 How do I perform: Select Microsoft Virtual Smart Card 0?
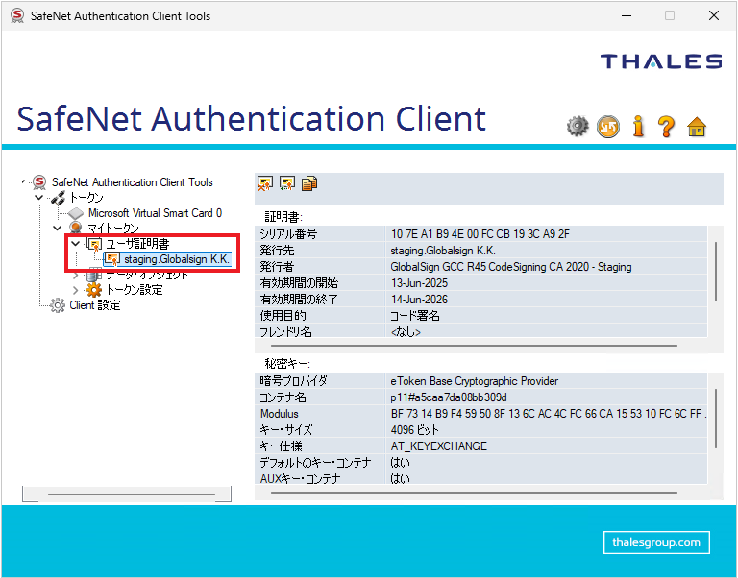point(154,213)
